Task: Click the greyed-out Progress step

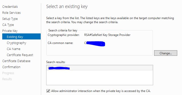Action: (x=8, y=73)
